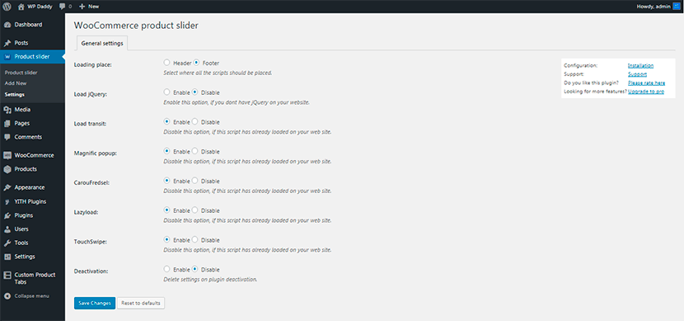Disable the Lazyload option
Viewport: 684px width, 321px height.
[x=194, y=210]
